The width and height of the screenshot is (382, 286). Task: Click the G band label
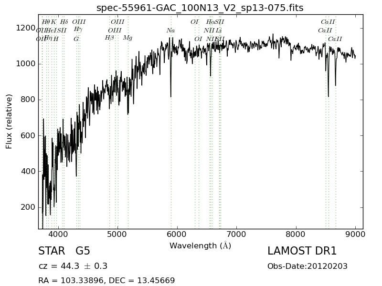click(x=76, y=39)
